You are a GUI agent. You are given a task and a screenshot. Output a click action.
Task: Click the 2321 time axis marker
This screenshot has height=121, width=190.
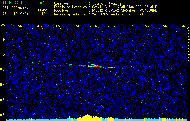click(x=21, y=26)
